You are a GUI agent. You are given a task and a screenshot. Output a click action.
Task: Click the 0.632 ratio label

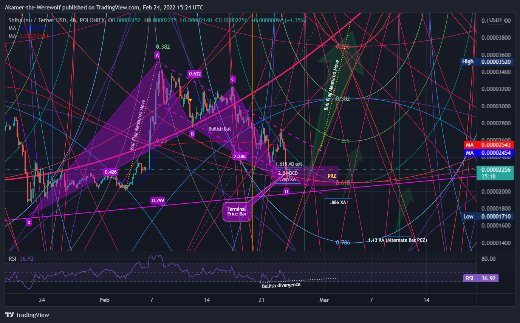pyautogui.click(x=194, y=74)
